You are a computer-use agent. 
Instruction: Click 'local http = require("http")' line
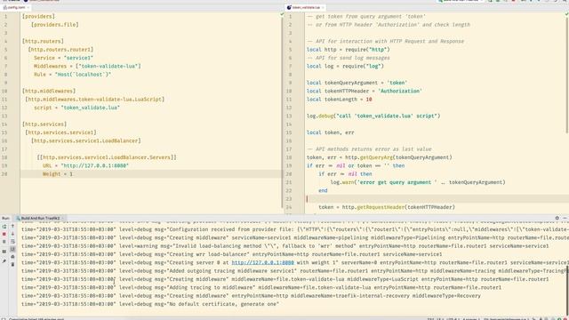click(348, 50)
